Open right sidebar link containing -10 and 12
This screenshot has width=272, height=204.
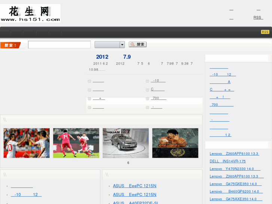tap(223, 74)
